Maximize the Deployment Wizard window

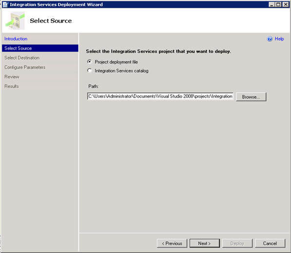click(278, 4)
